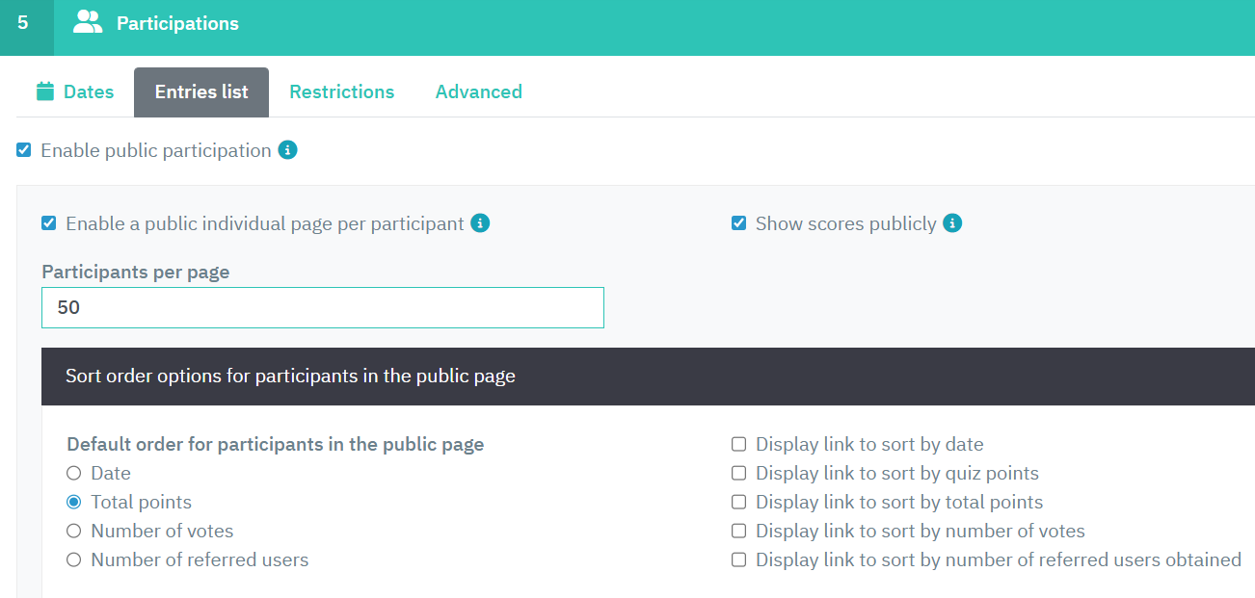This screenshot has width=1255, height=598.
Task: Disable Show scores publicly checkbox
Action: pyautogui.click(x=739, y=223)
